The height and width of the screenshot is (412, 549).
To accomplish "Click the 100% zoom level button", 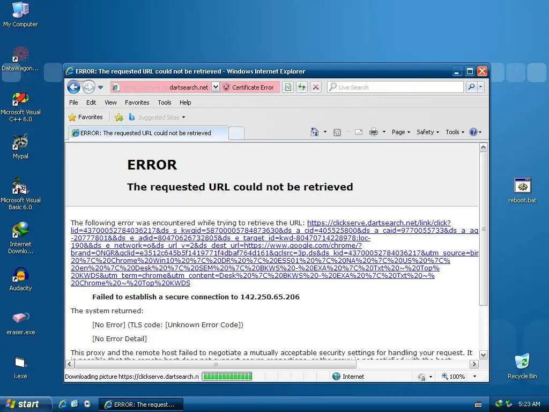I will tap(454, 376).
